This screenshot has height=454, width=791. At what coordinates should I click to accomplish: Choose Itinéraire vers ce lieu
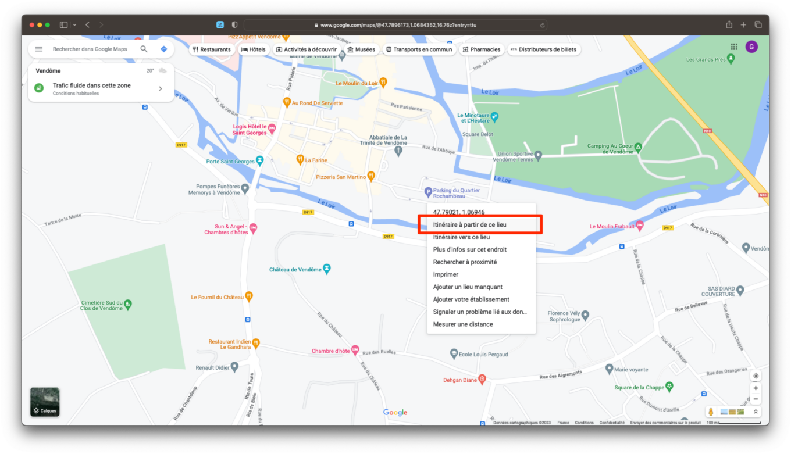480,237
